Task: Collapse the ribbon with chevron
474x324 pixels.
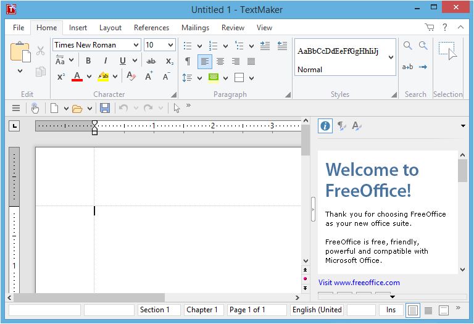Action: (460, 27)
